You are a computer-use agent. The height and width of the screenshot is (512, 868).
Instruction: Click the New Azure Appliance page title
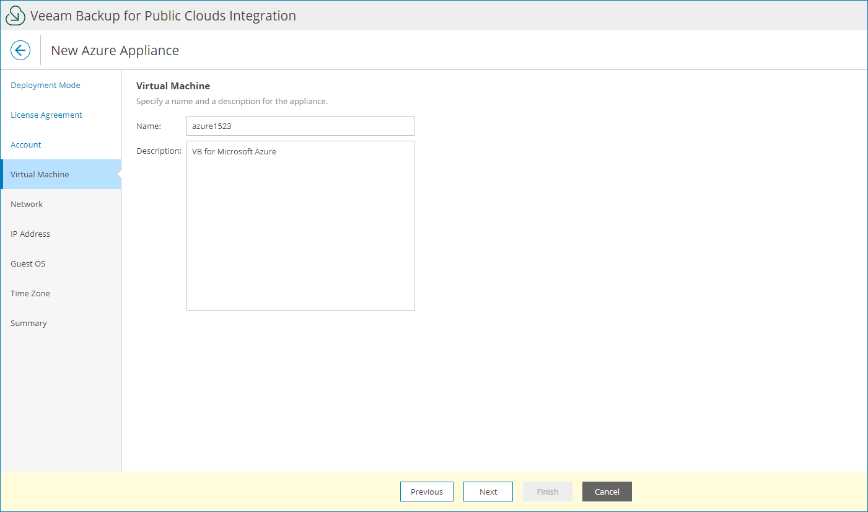[115, 50]
